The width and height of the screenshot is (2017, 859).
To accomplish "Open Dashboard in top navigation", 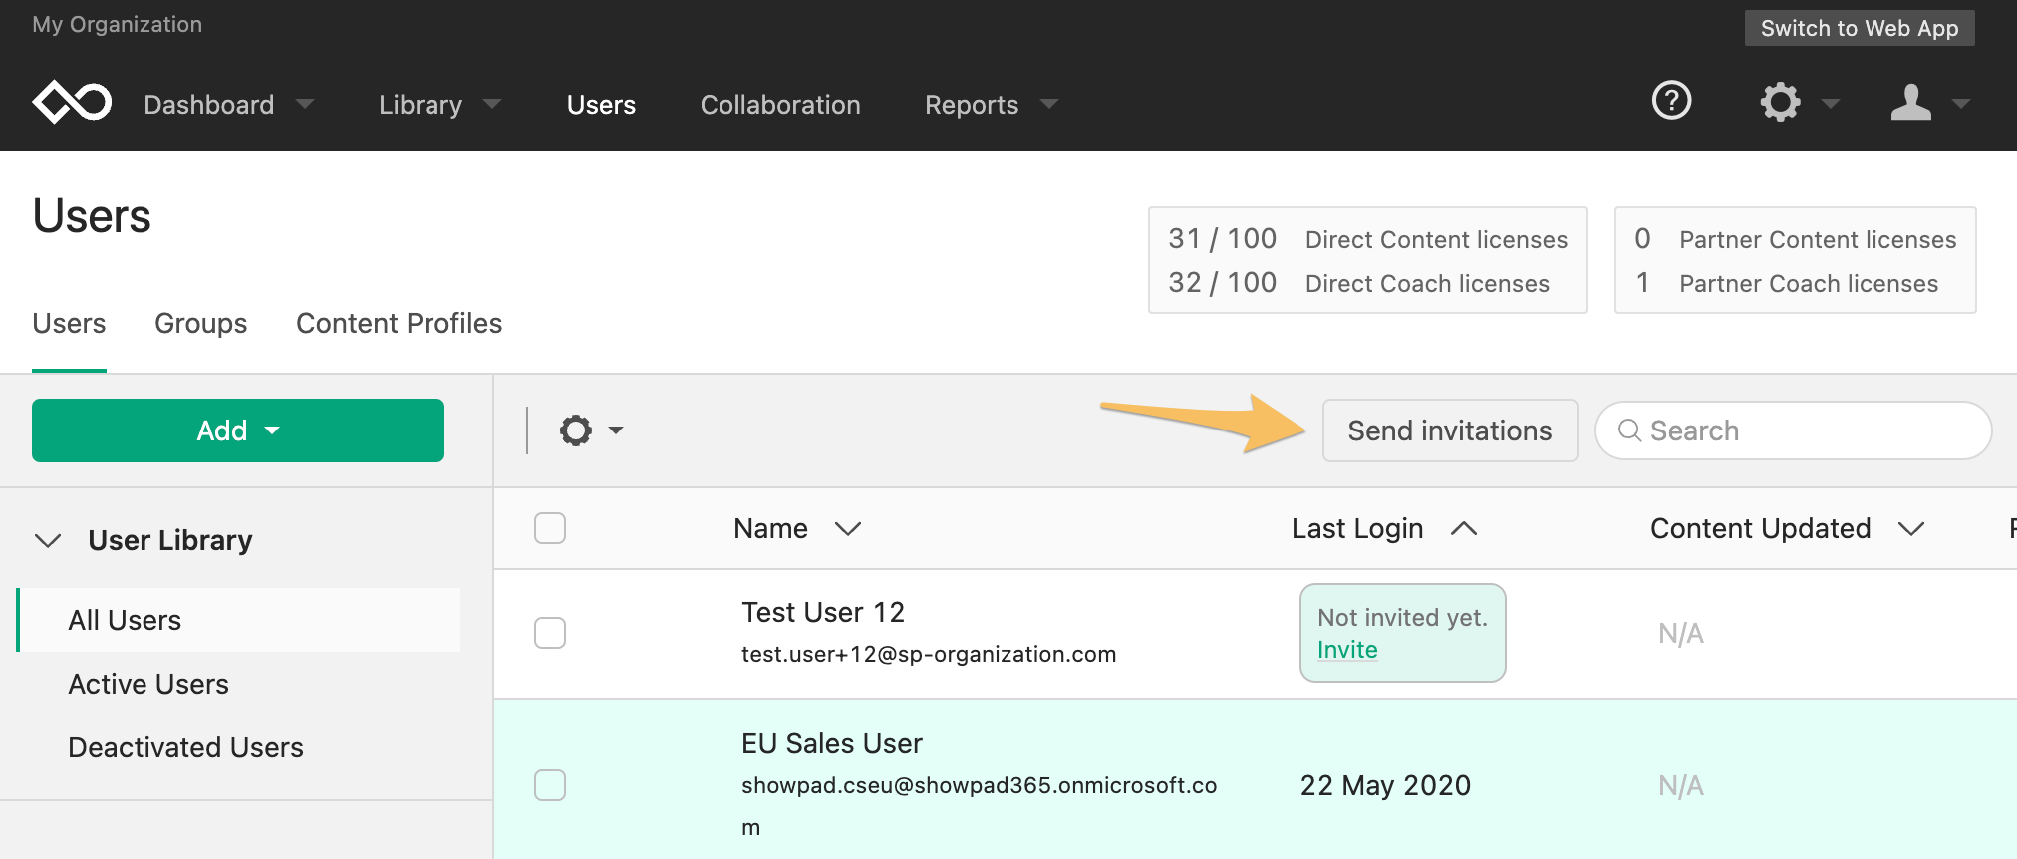I will click(x=209, y=105).
